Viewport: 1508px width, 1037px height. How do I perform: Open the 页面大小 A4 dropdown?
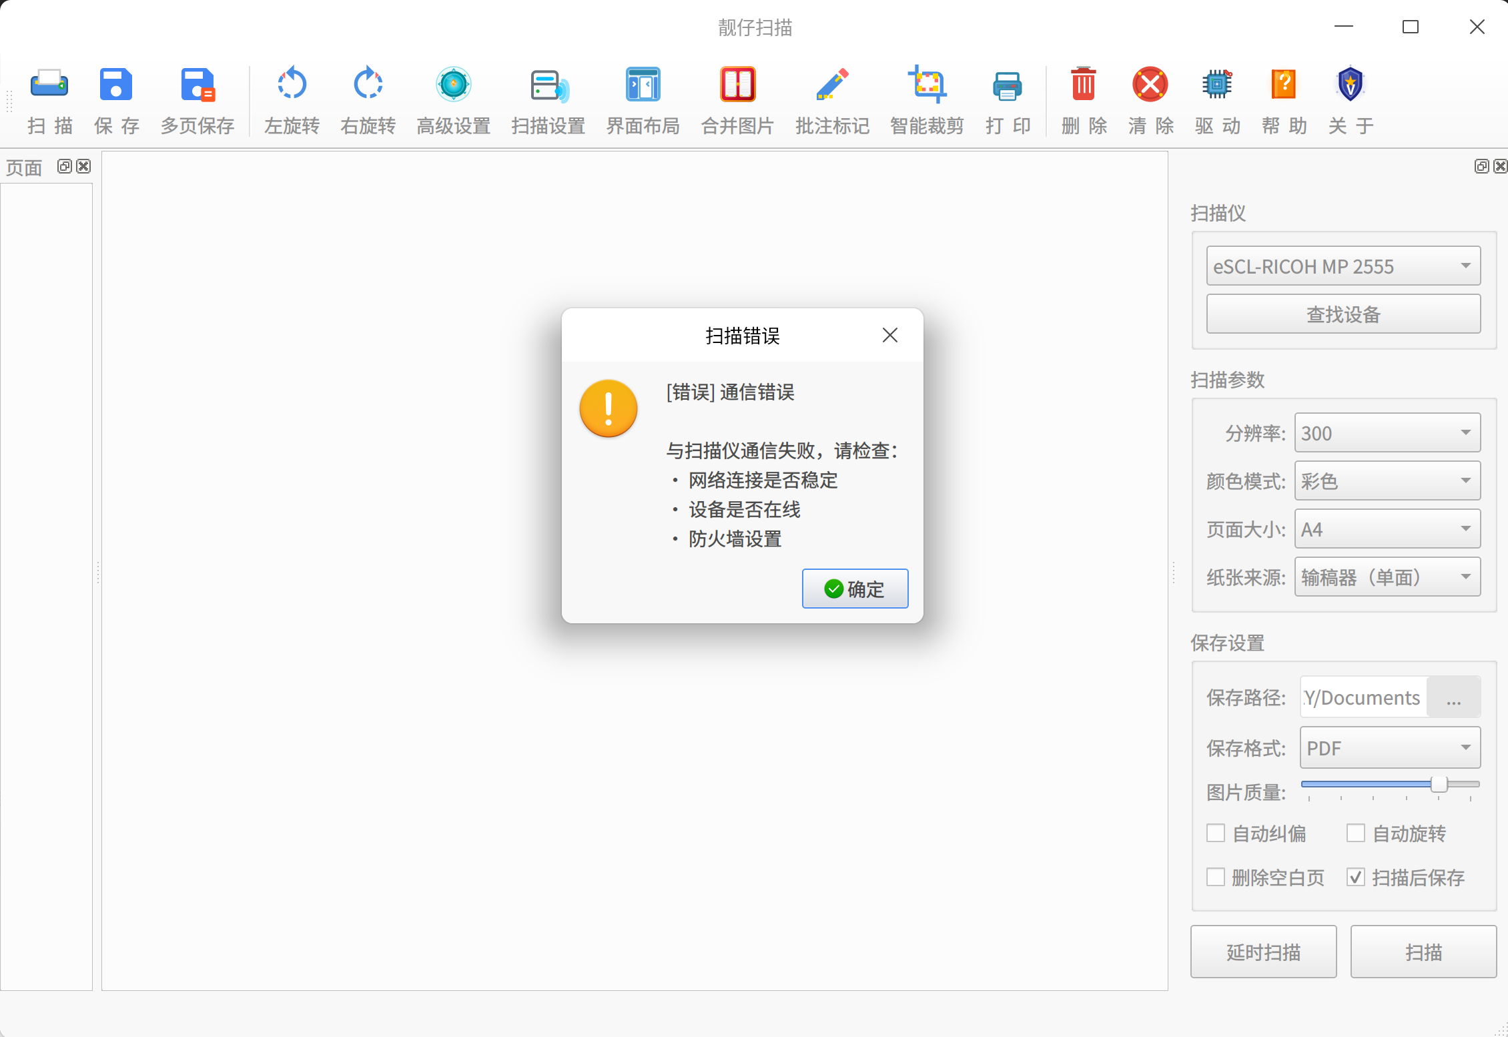click(1388, 529)
